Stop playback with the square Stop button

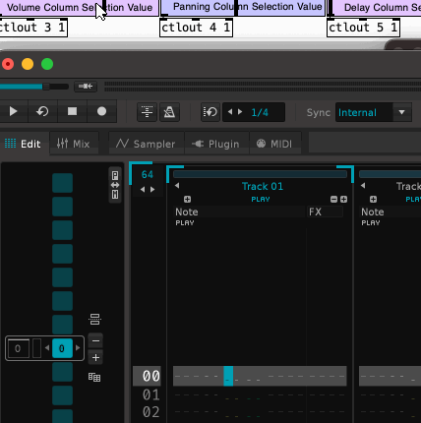click(72, 112)
